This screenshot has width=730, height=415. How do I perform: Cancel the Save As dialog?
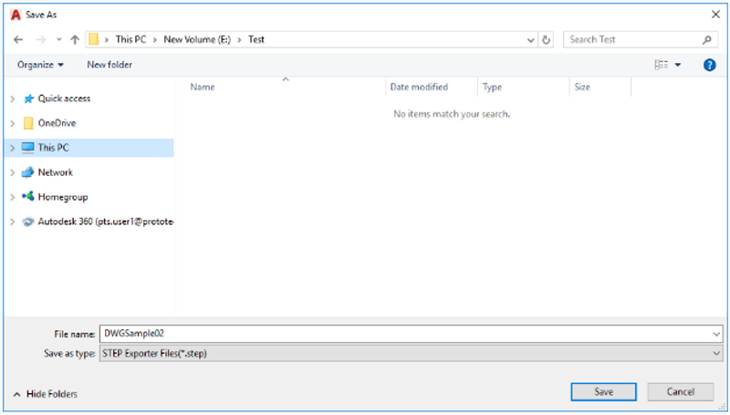pyautogui.click(x=680, y=391)
